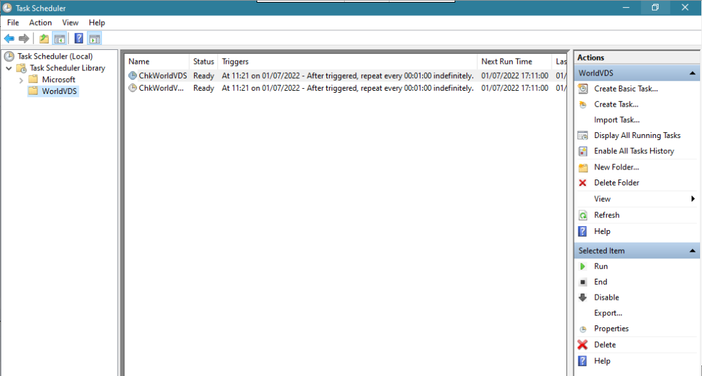This screenshot has height=376, width=702.
Task: Click Enable All Tasks History text
Action: point(634,151)
